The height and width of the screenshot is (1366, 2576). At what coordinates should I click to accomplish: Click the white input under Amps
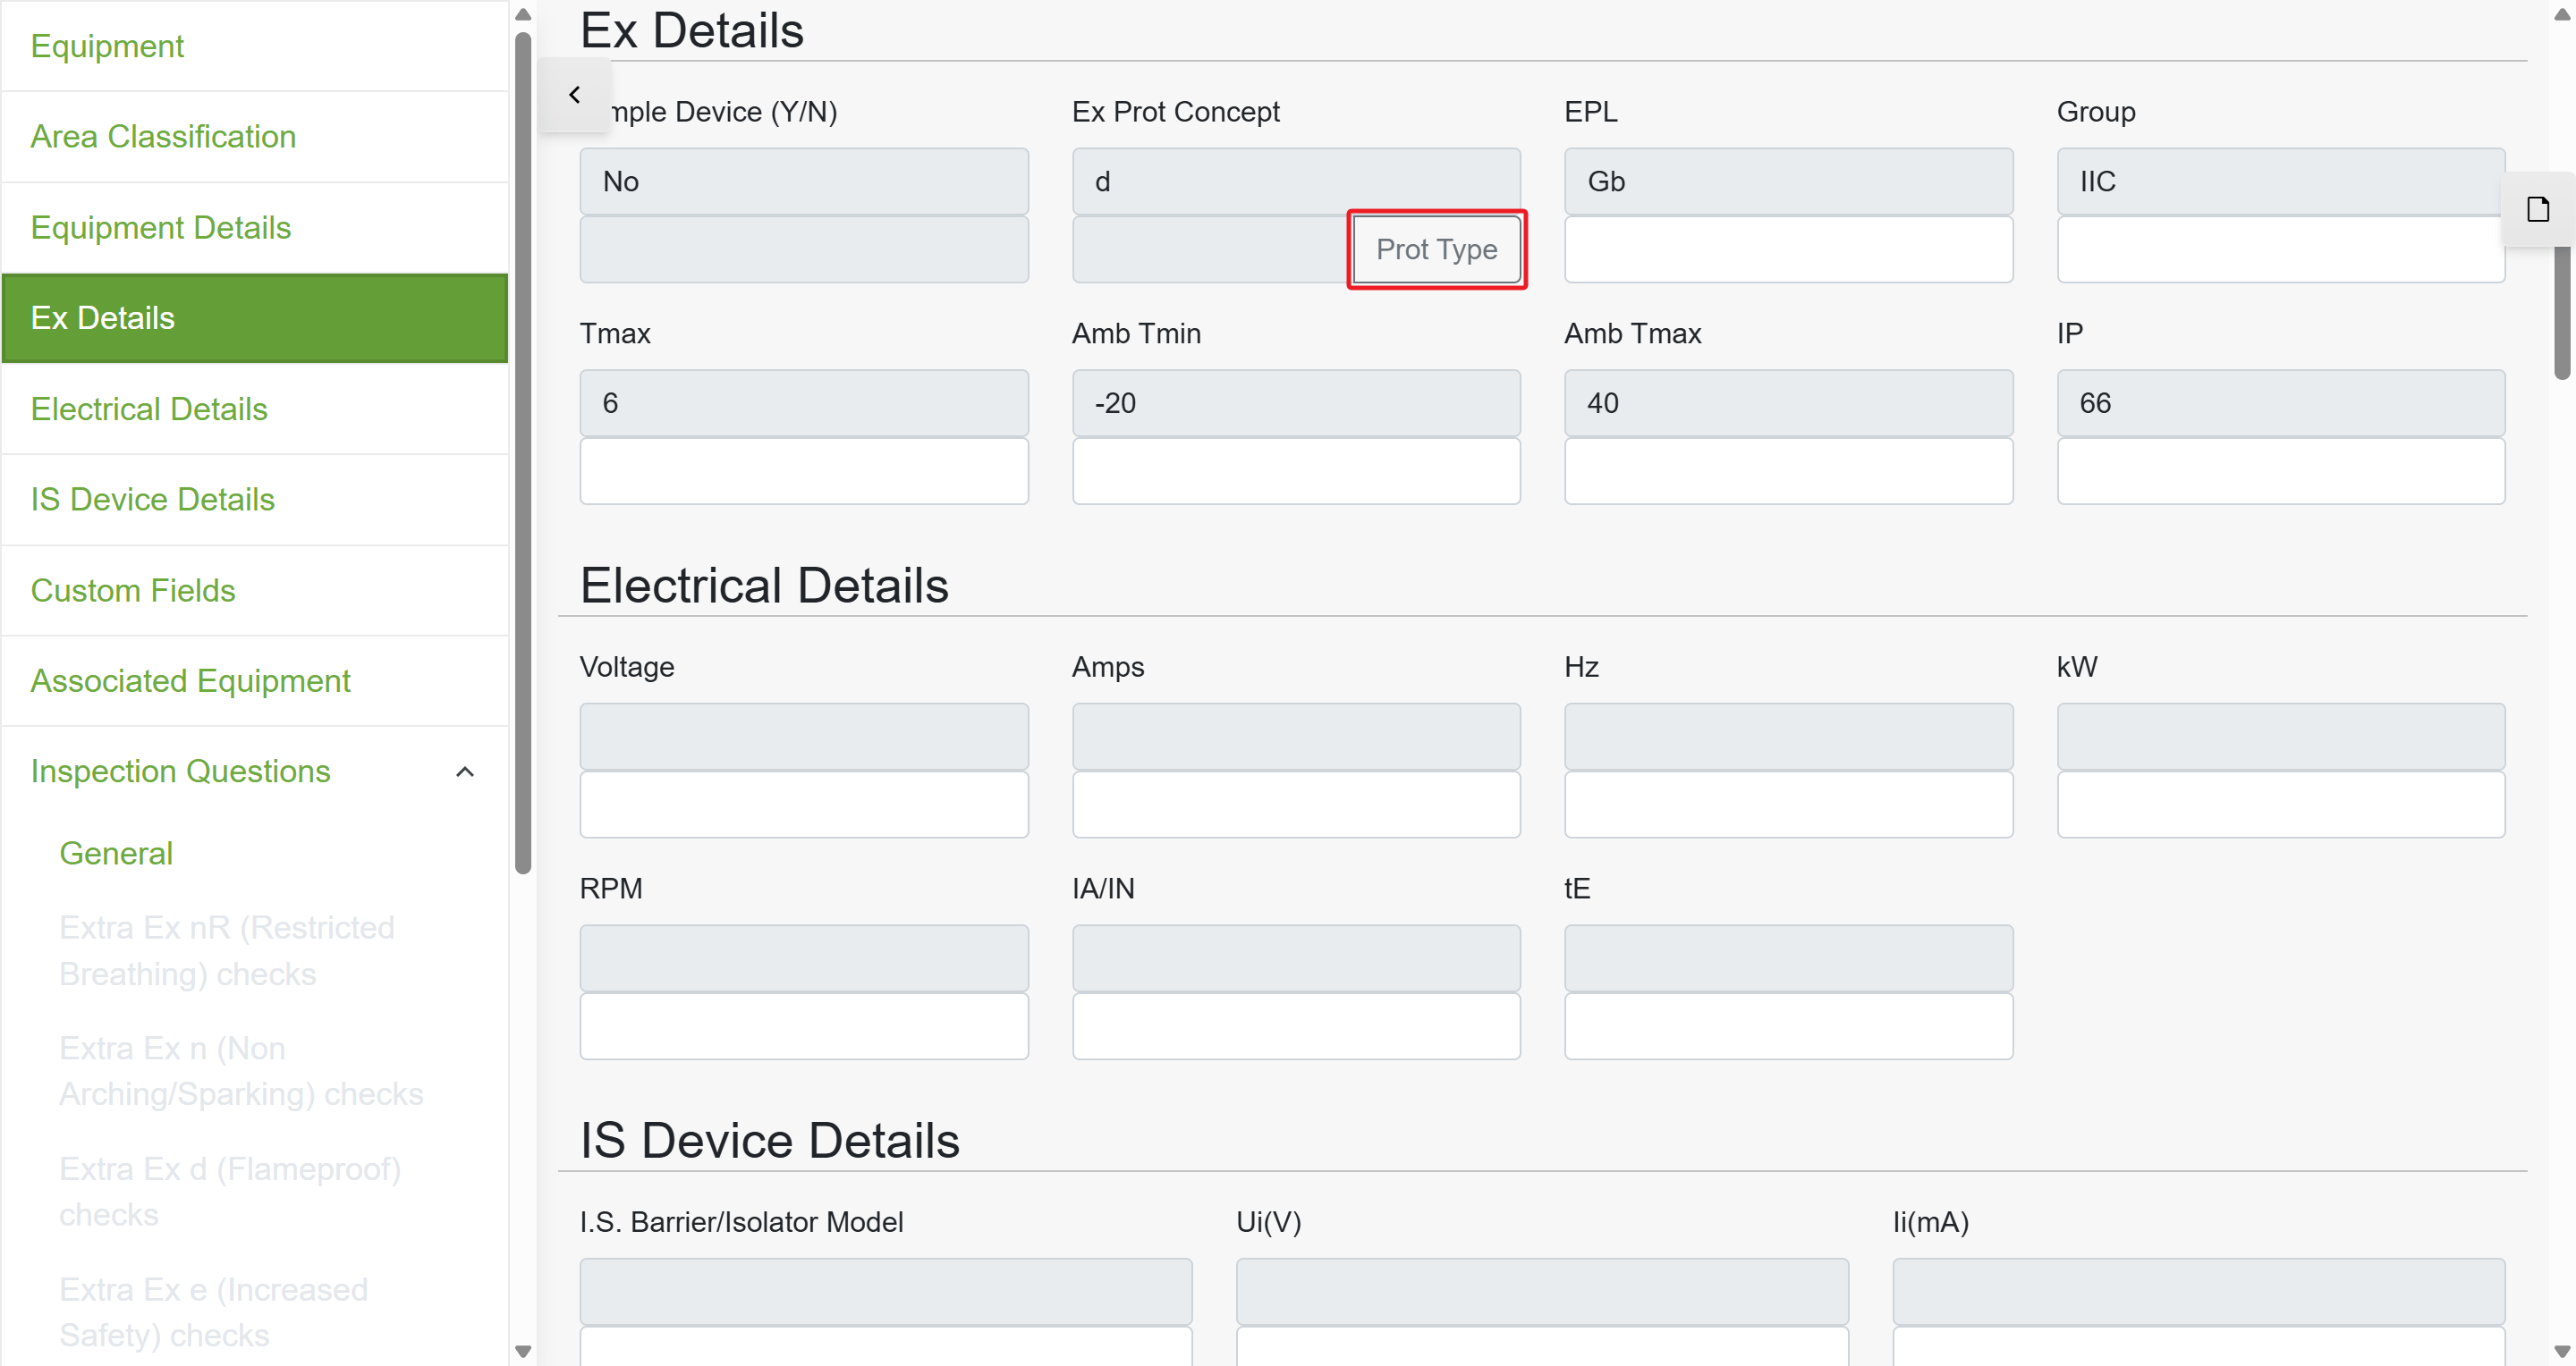point(1296,805)
